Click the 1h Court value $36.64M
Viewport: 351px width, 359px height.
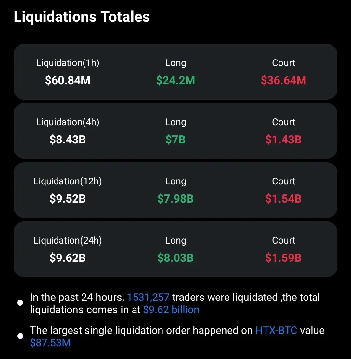tap(283, 80)
